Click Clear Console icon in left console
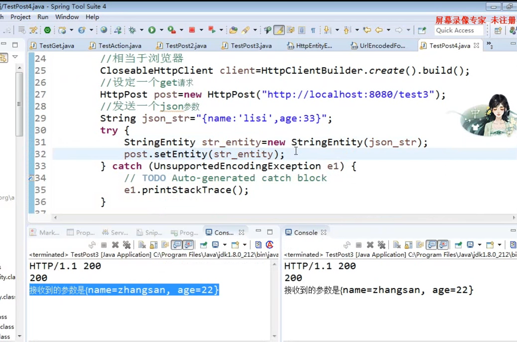 [142, 245]
